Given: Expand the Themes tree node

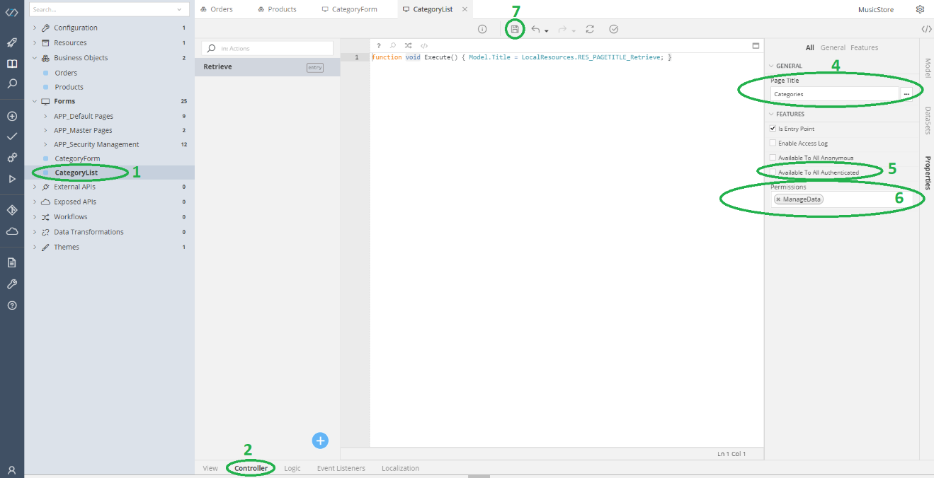Looking at the screenshot, I should 34,246.
